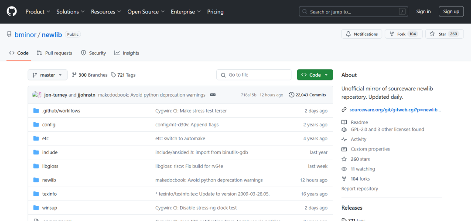Click the Sign up button

point(451,12)
